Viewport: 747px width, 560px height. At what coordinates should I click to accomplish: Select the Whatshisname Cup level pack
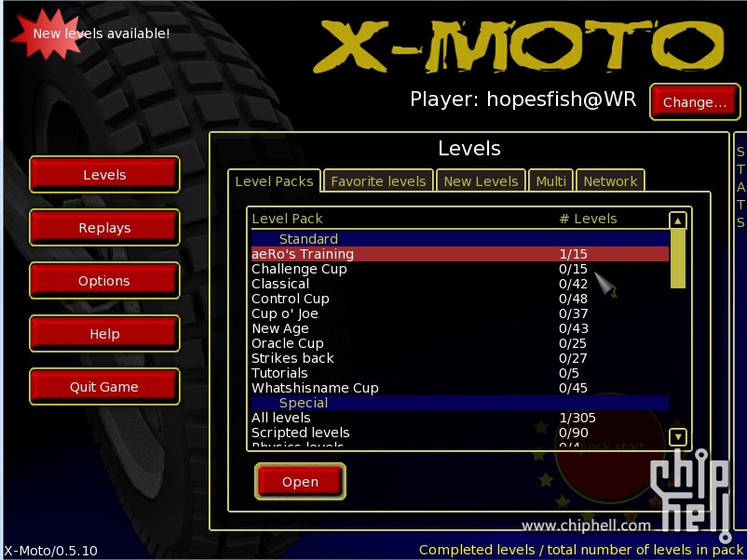[x=460, y=388]
